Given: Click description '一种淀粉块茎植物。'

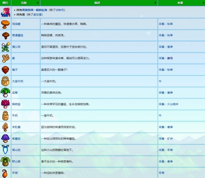Looking at the screenshot, I should [53, 173].
